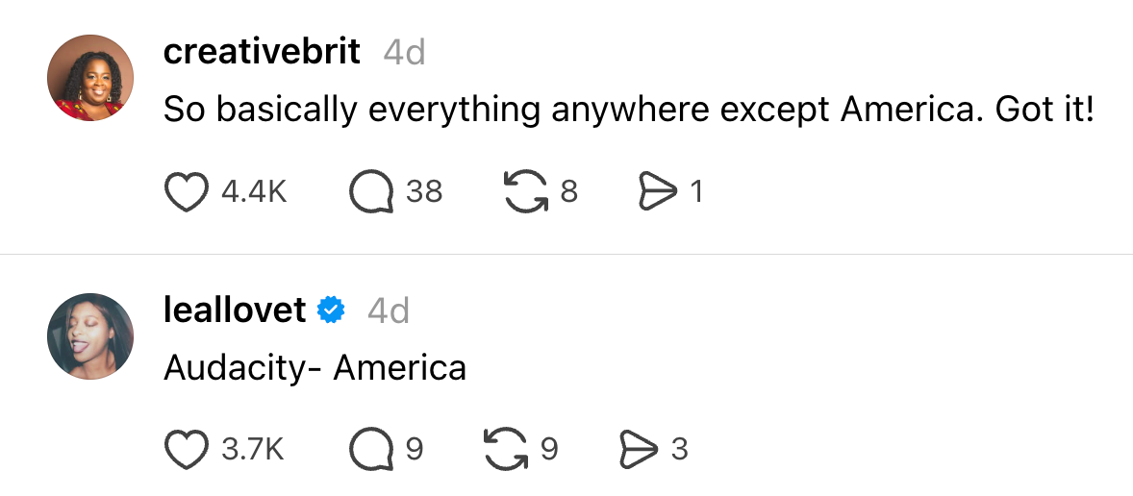Visit the creativebrit username link

pyautogui.click(x=262, y=52)
